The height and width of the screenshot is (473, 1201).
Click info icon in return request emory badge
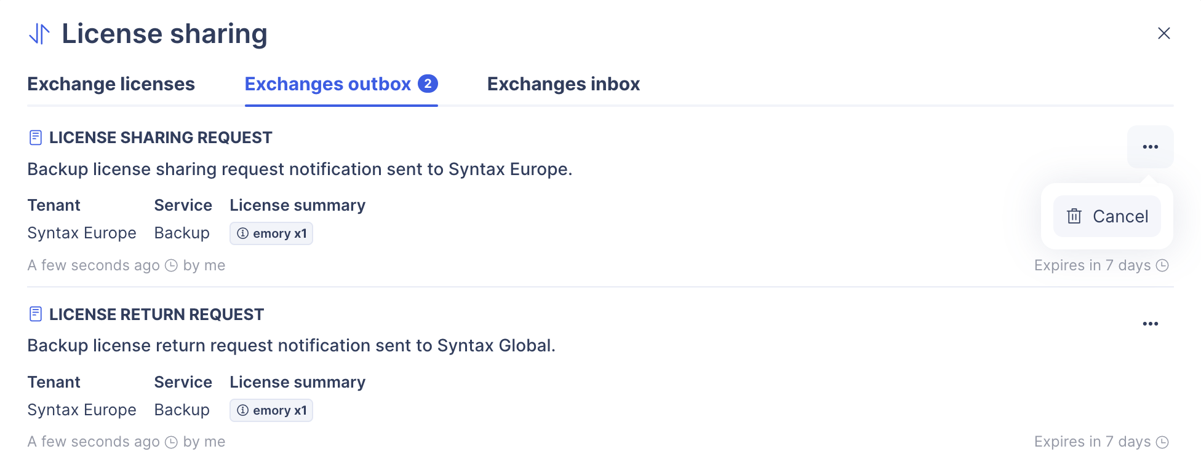point(243,410)
